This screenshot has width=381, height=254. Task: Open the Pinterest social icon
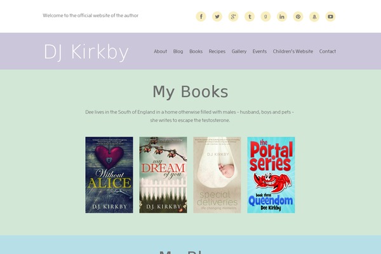[x=298, y=17]
